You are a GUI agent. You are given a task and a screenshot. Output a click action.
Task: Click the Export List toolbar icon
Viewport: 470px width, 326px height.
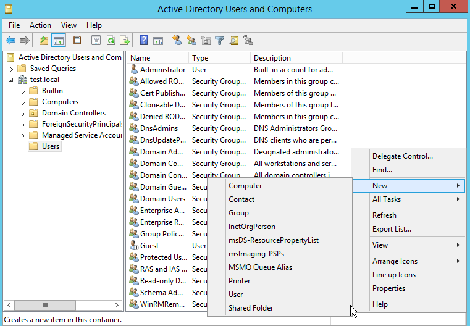click(x=124, y=41)
